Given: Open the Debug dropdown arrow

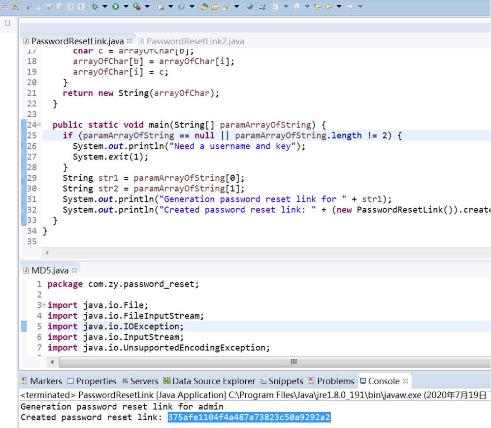Looking at the screenshot, I should (x=105, y=6).
